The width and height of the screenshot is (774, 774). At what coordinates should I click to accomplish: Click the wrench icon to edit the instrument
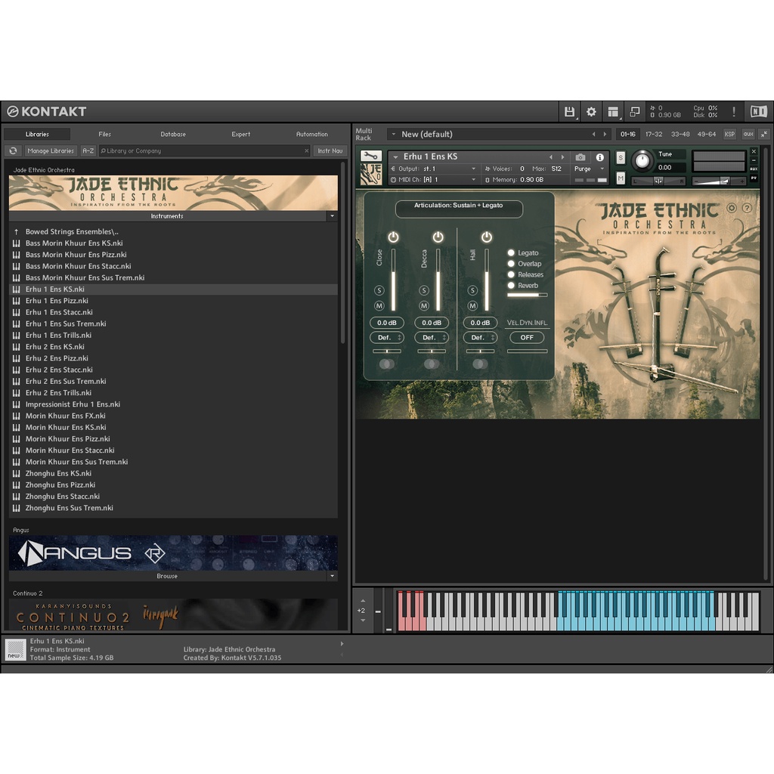(x=370, y=153)
